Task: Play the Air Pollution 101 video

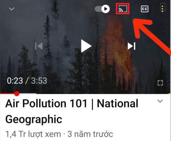Action: (x=86, y=46)
